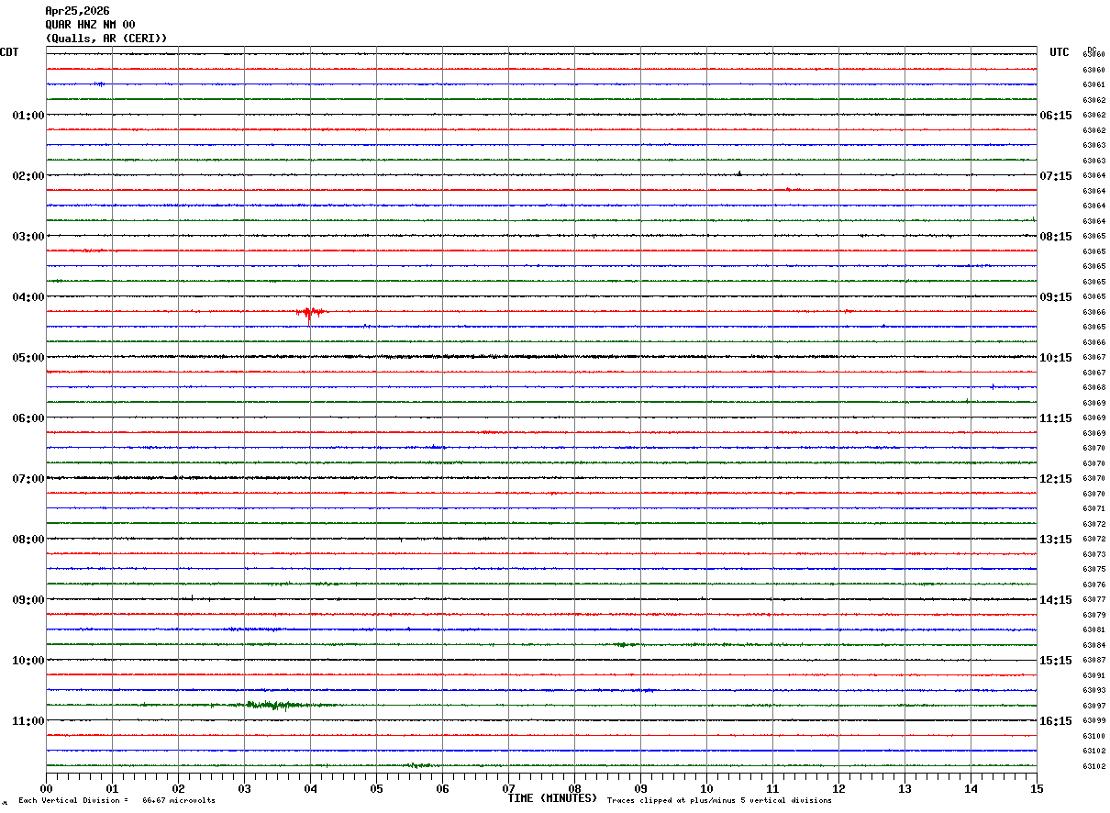Click the Each Vertical Division scale note

tap(117, 801)
